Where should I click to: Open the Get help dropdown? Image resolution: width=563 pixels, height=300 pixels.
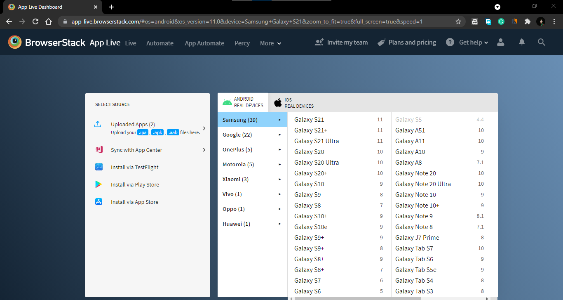point(474,42)
